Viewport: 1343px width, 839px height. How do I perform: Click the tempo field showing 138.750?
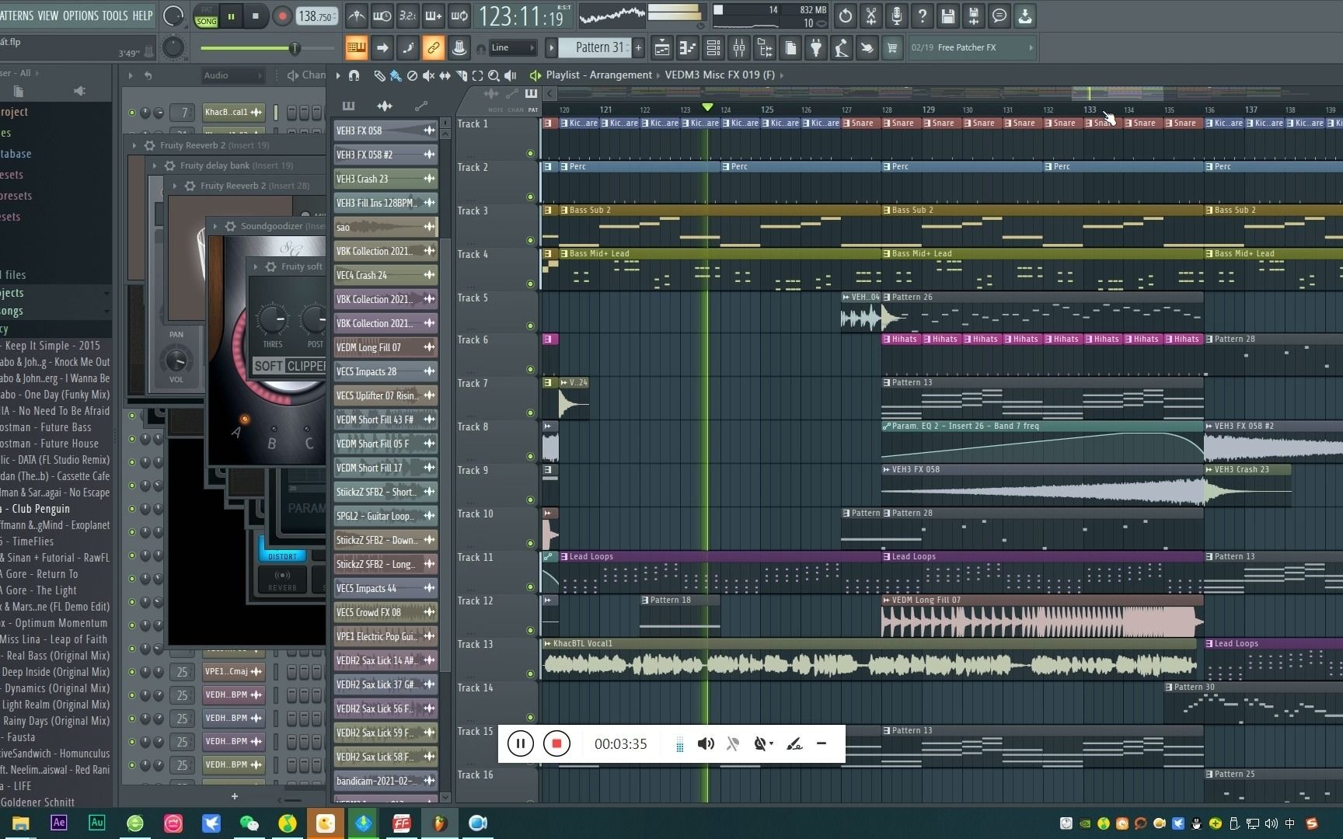pyautogui.click(x=316, y=16)
